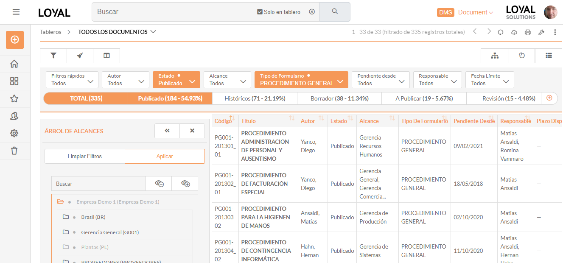Select the Históricos status tab
This screenshot has height=263, width=563.
[x=254, y=98]
